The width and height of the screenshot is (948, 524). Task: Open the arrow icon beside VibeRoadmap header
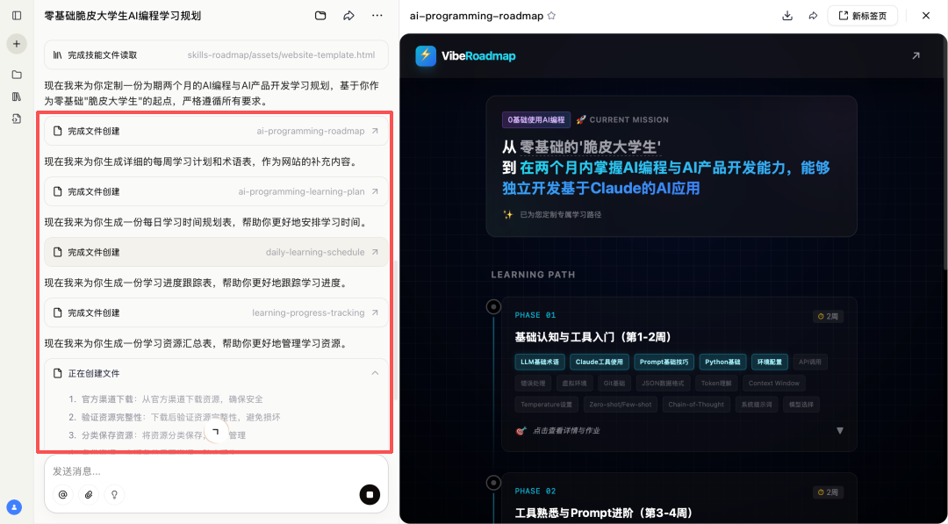point(916,56)
